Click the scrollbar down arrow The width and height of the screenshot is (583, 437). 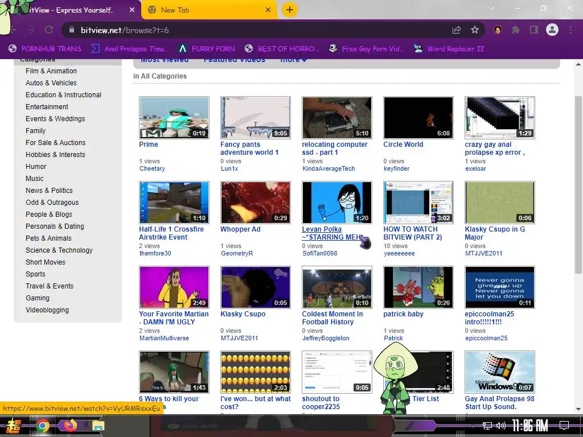[x=578, y=409]
